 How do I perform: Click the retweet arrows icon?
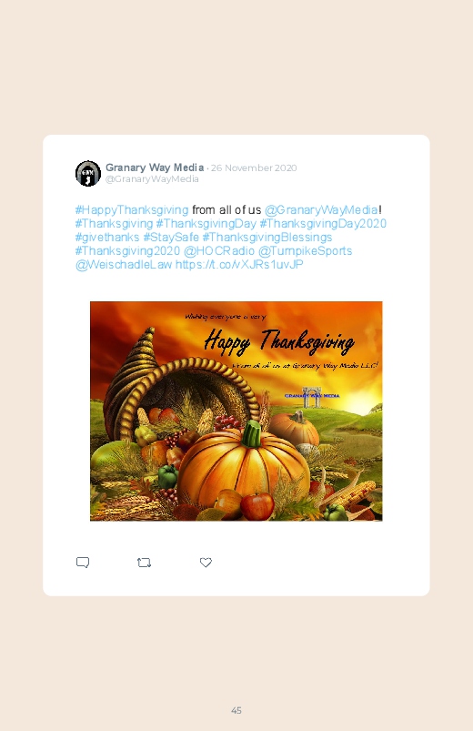coord(144,563)
